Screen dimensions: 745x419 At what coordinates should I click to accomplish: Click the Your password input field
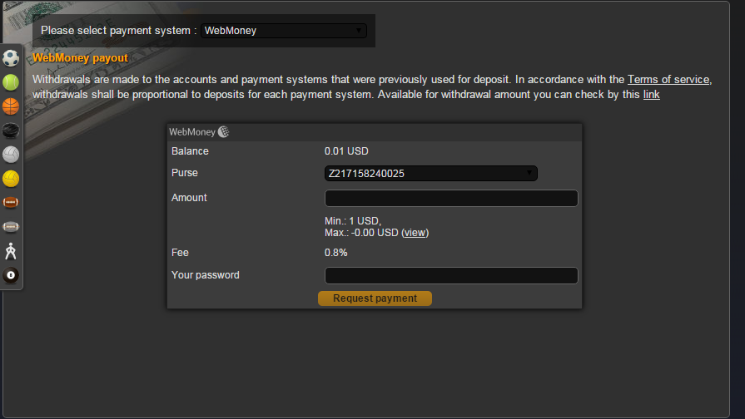pyautogui.click(x=450, y=275)
